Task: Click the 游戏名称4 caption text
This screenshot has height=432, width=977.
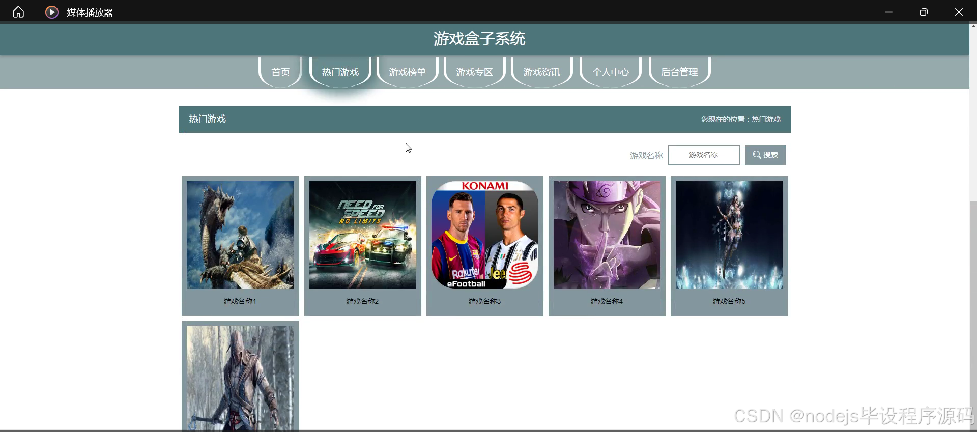Action: tap(607, 301)
